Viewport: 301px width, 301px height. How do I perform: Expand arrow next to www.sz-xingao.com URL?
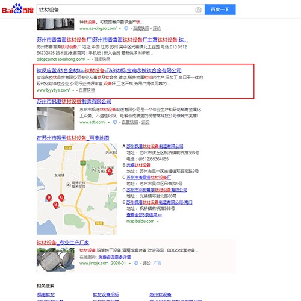tap(120, 29)
